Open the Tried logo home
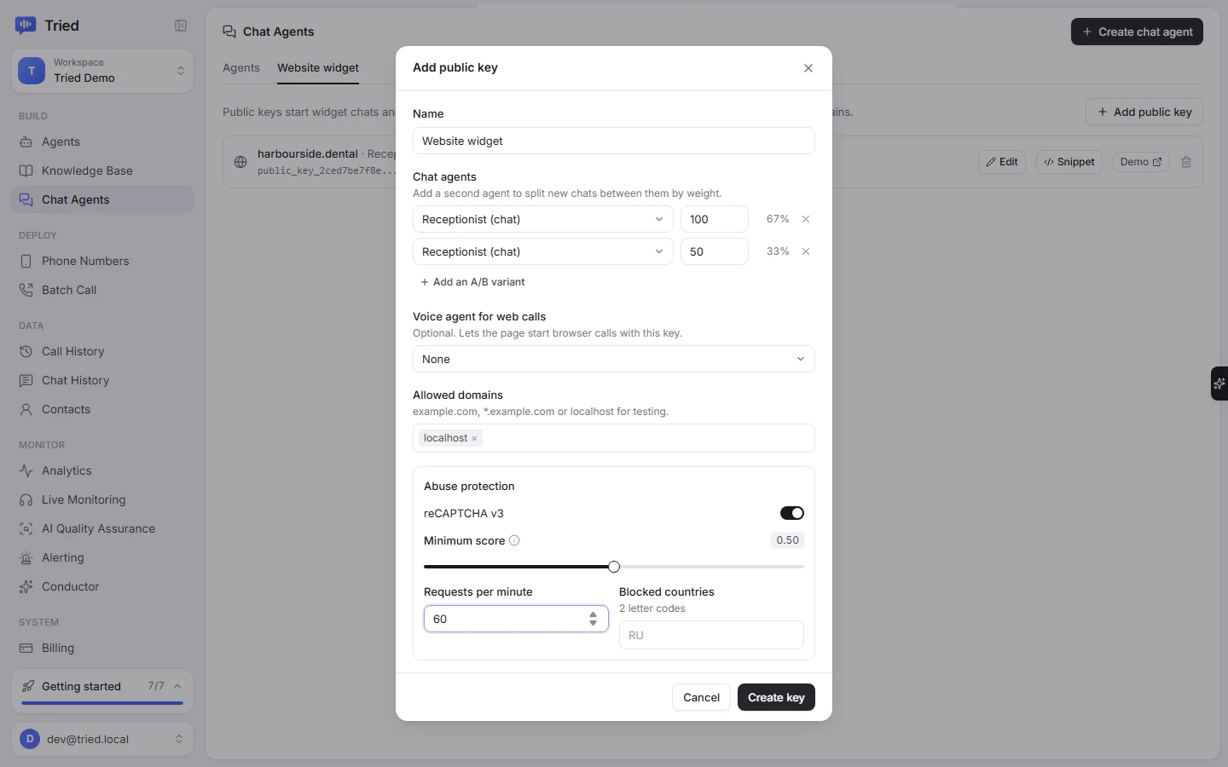This screenshot has height=767, width=1228. 48,26
